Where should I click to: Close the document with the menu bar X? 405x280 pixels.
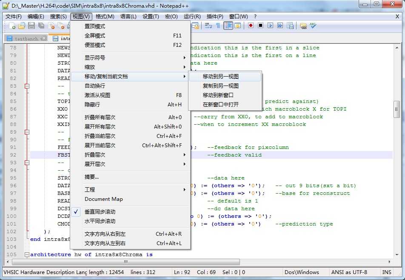pos(397,17)
